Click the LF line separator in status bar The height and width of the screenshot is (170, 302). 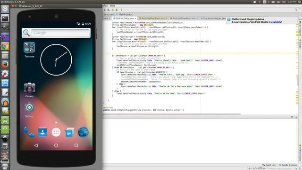pos(255,169)
